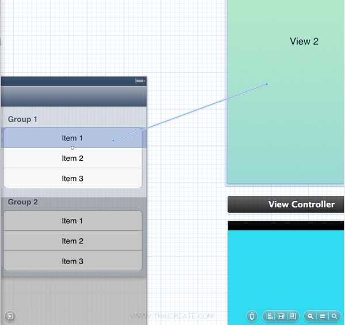The height and width of the screenshot is (325, 345).
Task: Select Item 2 cell in Group 1
Action: click(72, 158)
